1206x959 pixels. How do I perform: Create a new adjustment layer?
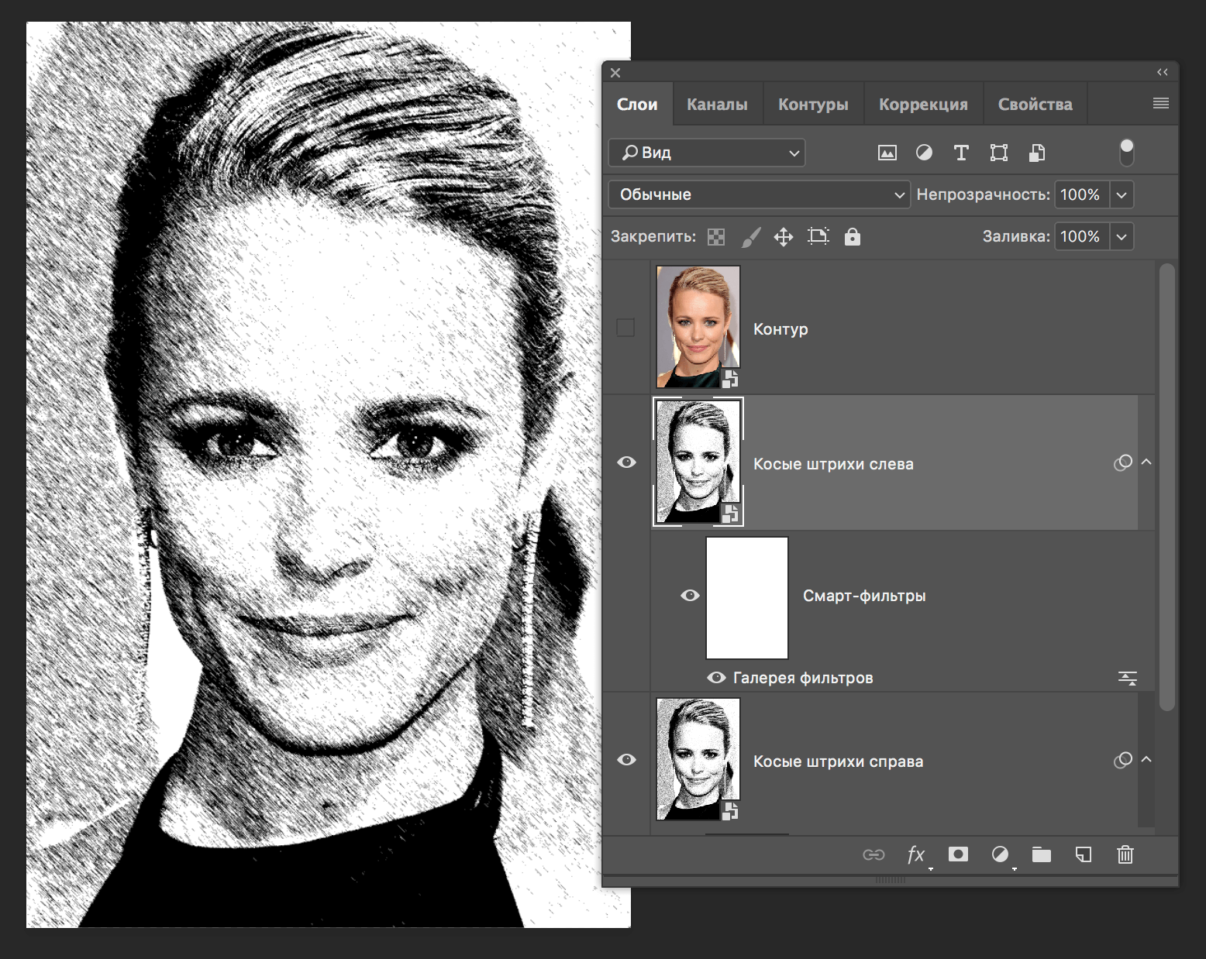point(1000,854)
